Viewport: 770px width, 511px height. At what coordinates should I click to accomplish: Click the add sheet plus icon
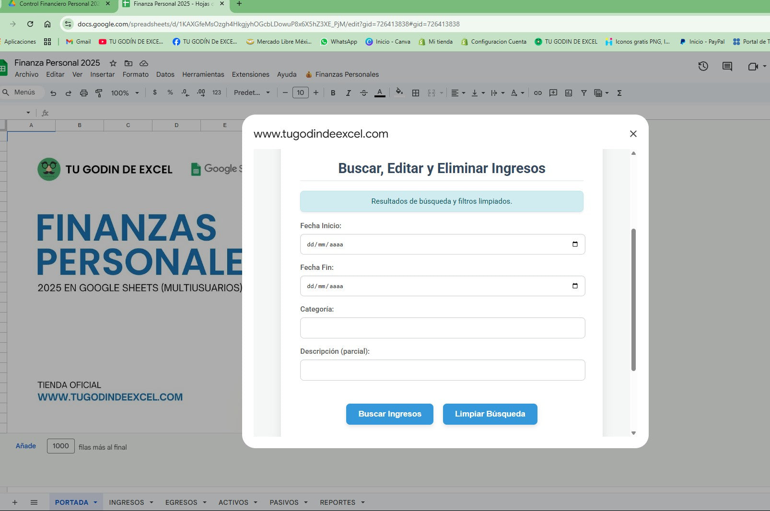click(x=15, y=502)
